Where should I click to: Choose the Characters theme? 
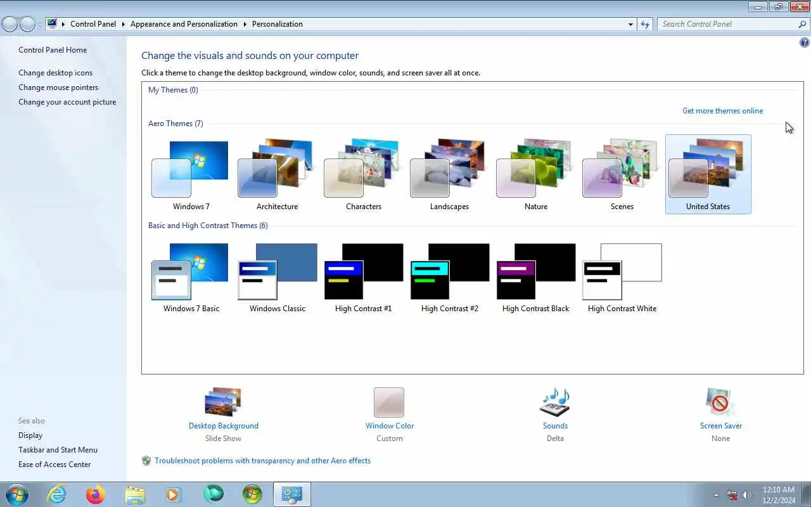[363, 174]
